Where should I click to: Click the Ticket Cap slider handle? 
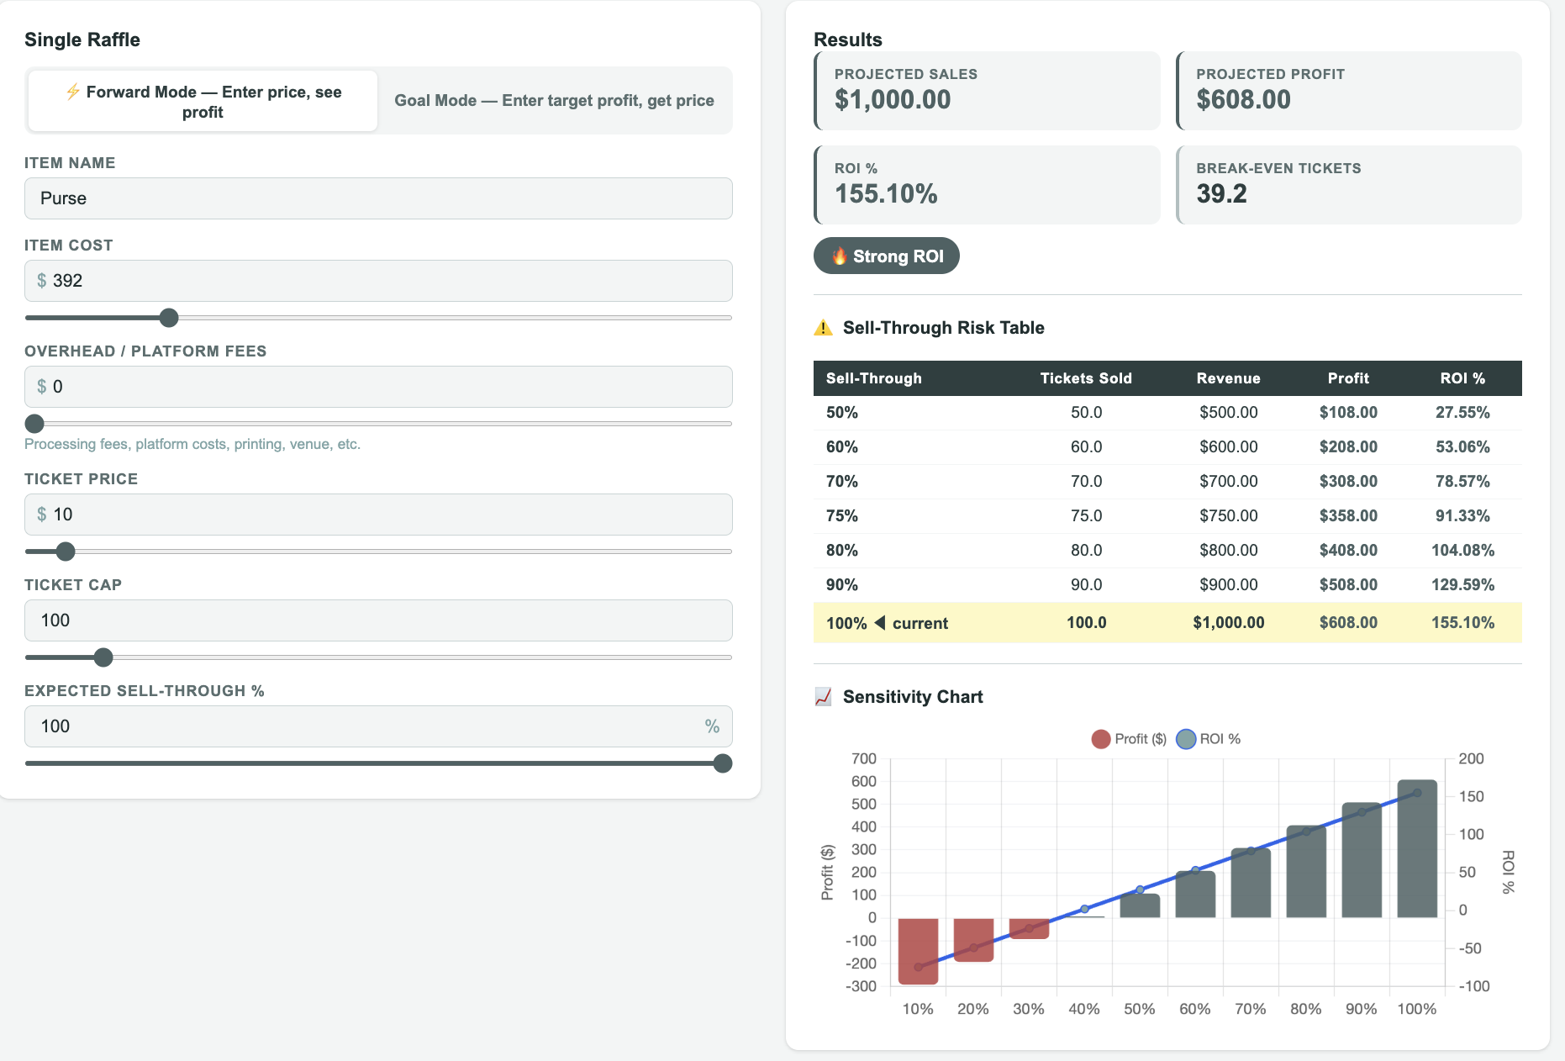tap(103, 657)
